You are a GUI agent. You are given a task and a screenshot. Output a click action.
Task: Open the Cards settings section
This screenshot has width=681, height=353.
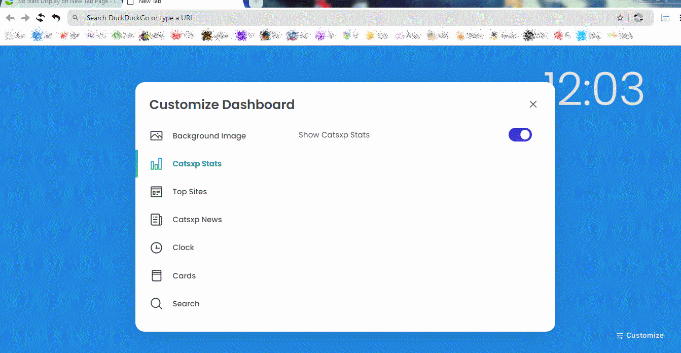click(x=184, y=276)
